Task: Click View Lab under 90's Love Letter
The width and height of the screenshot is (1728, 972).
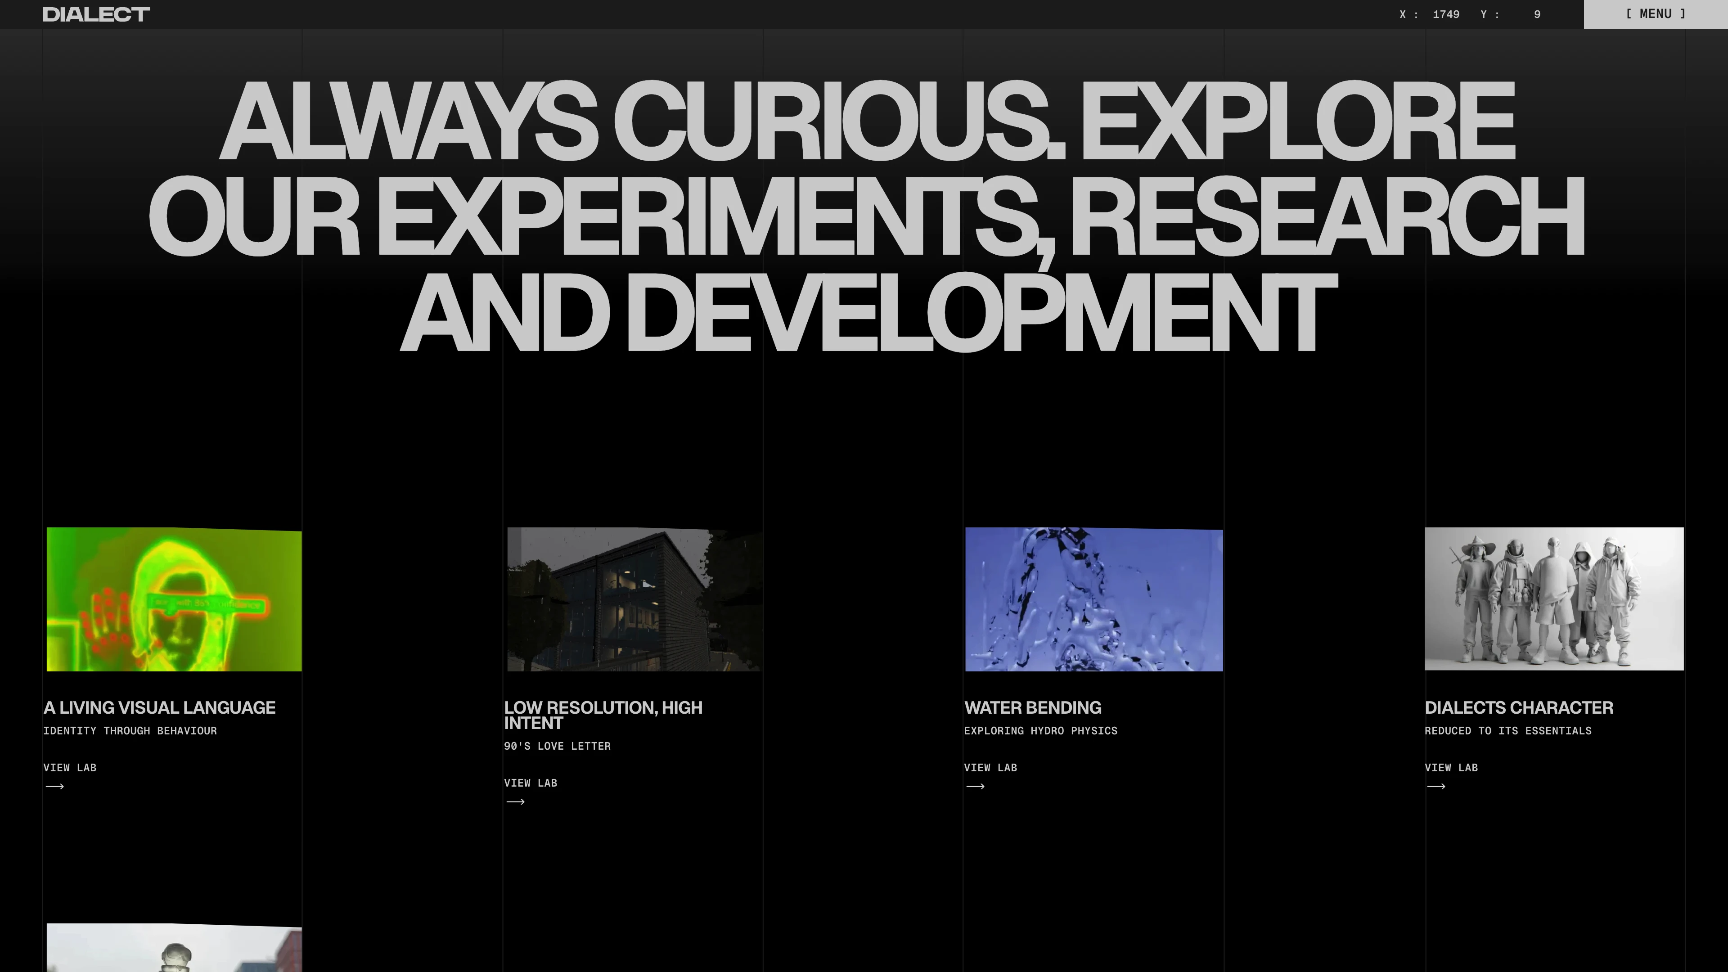Action: pos(530,783)
